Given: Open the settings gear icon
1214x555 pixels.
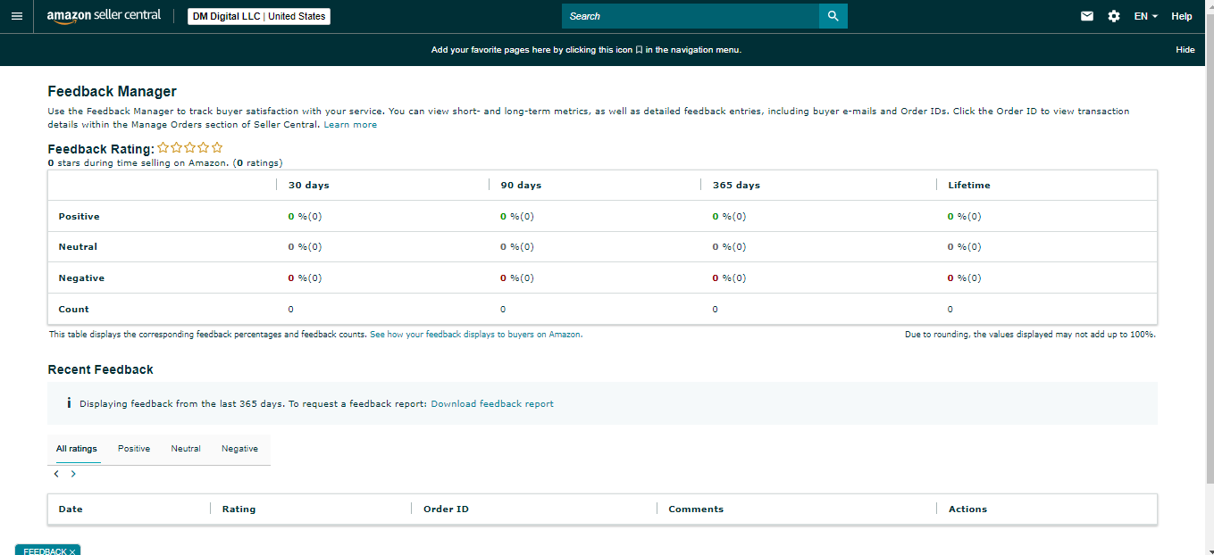Looking at the screenshot, I should 1114,16.
